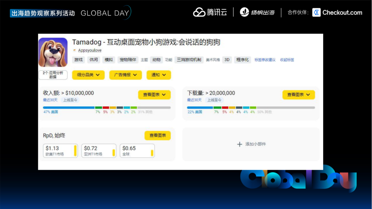Click the 添加小部件 plus icon
Viewport: 372px width, 209px height.
point(240,144)
